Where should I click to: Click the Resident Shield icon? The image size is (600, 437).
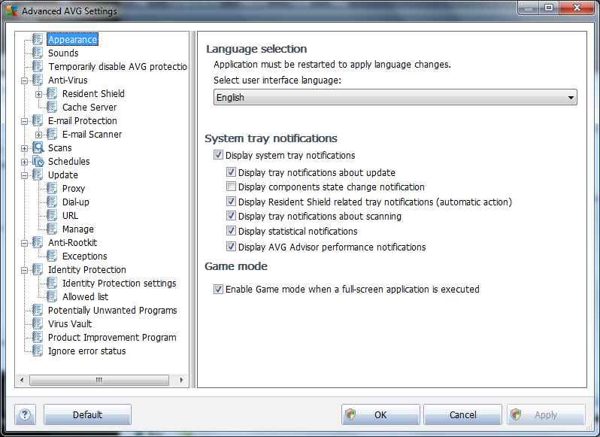pyautogui.click(x=52, y=93)
